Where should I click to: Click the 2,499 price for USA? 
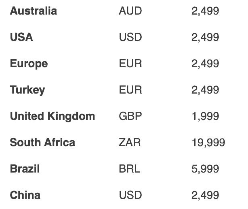[205, 37]
